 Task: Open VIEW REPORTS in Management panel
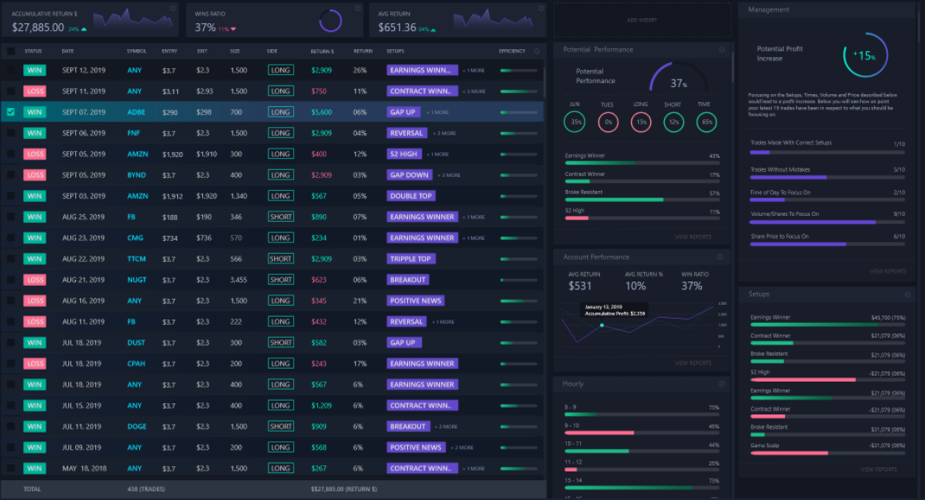(888, 271)
